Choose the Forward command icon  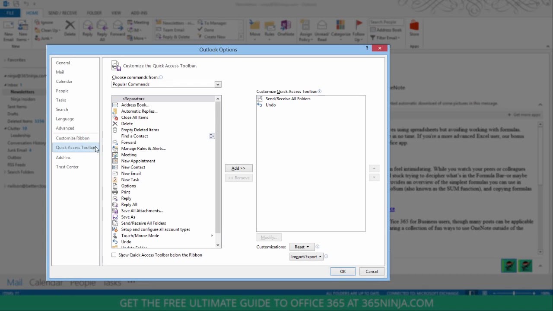click(x=115, y=142)
